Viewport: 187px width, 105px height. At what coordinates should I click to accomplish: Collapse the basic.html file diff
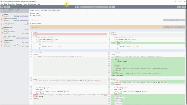(x=31, y=27)
